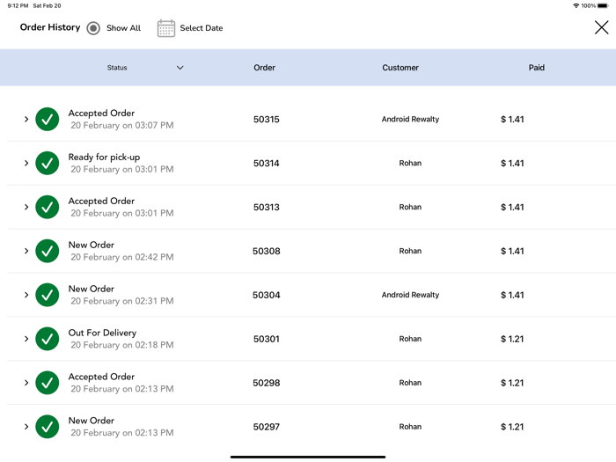The image size is (616, 462).
Task: Click green checkmark icon for order 50301
Action: pos(48,339)
